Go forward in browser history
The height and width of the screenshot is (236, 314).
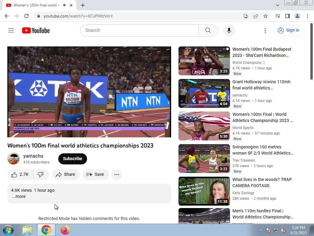17,16
